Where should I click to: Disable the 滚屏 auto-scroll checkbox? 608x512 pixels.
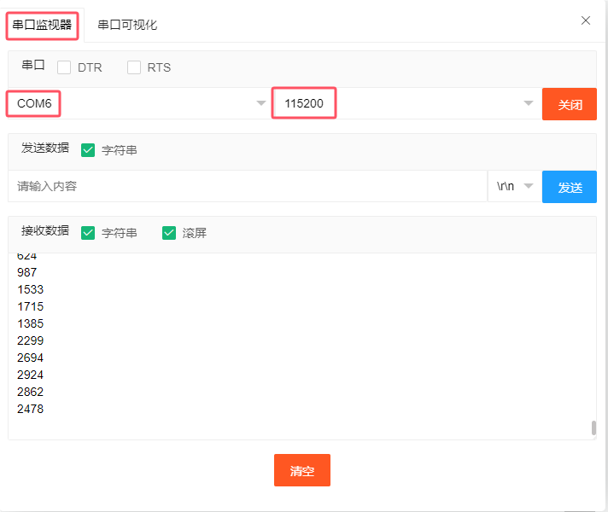pyautogui.click(x=169, y=233)
